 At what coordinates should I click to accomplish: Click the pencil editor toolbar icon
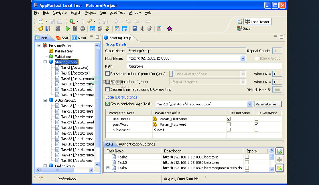point(117,29)
